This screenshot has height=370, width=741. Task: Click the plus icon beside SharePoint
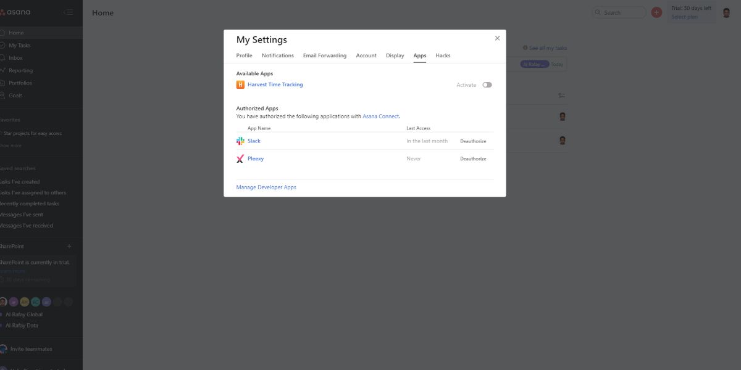tap(69, 246)
